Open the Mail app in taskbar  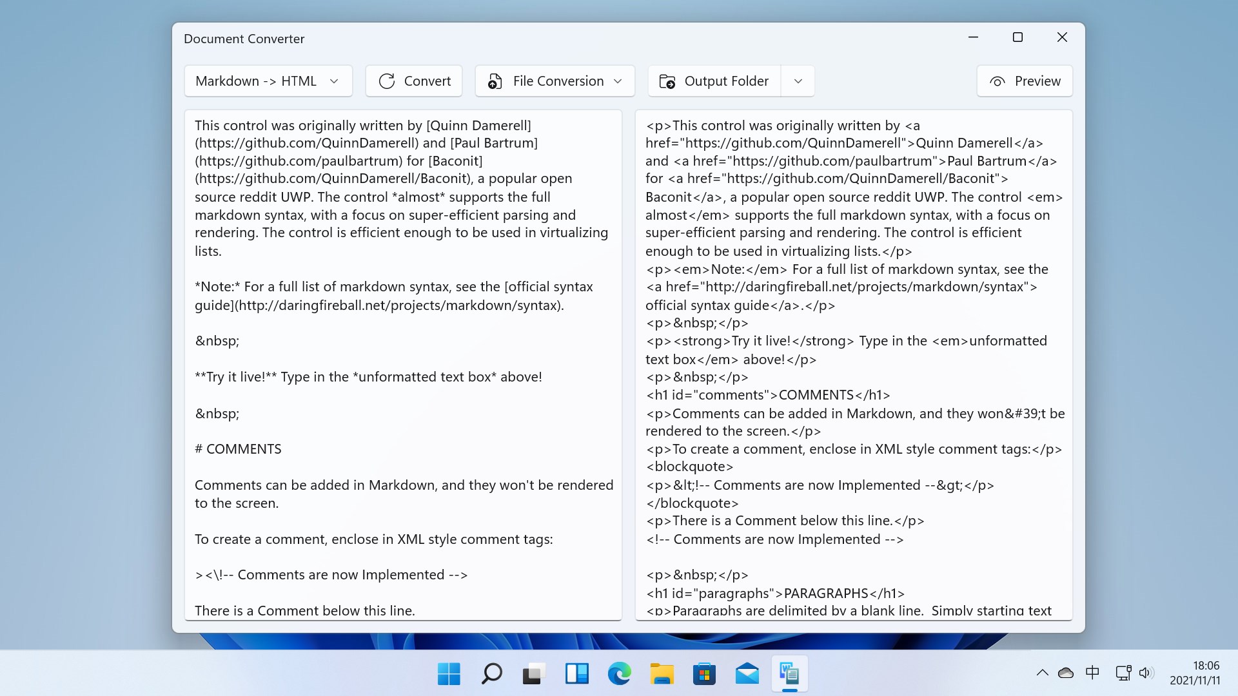747,674
